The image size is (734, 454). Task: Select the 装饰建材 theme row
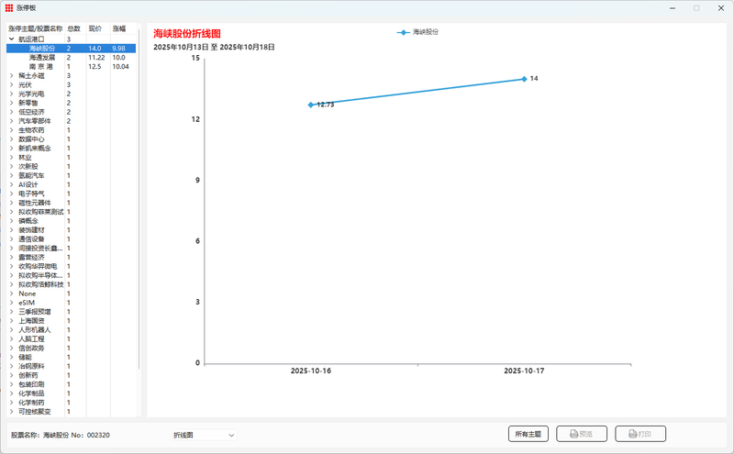(72, 230)
